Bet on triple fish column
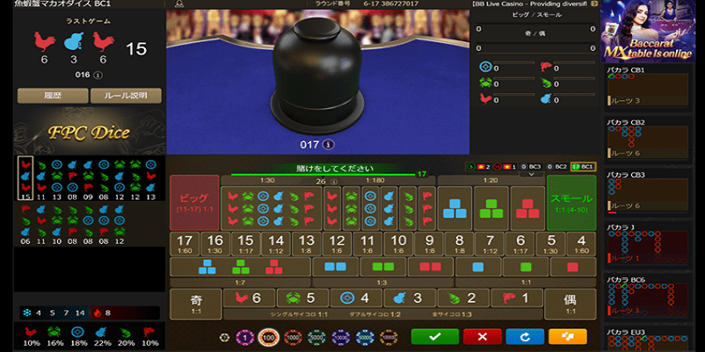This screenshot has width=705, height=352. click(426, 208)
